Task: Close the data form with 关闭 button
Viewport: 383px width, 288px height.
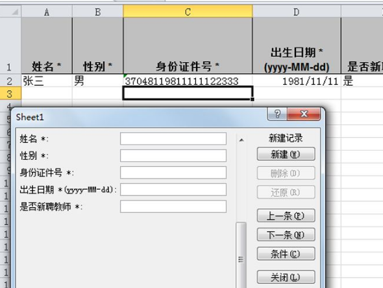Action: click(x=286, y=277)
